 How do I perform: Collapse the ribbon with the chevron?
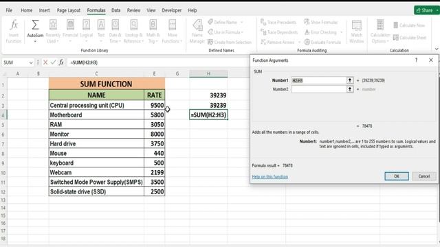click(437, 49)
